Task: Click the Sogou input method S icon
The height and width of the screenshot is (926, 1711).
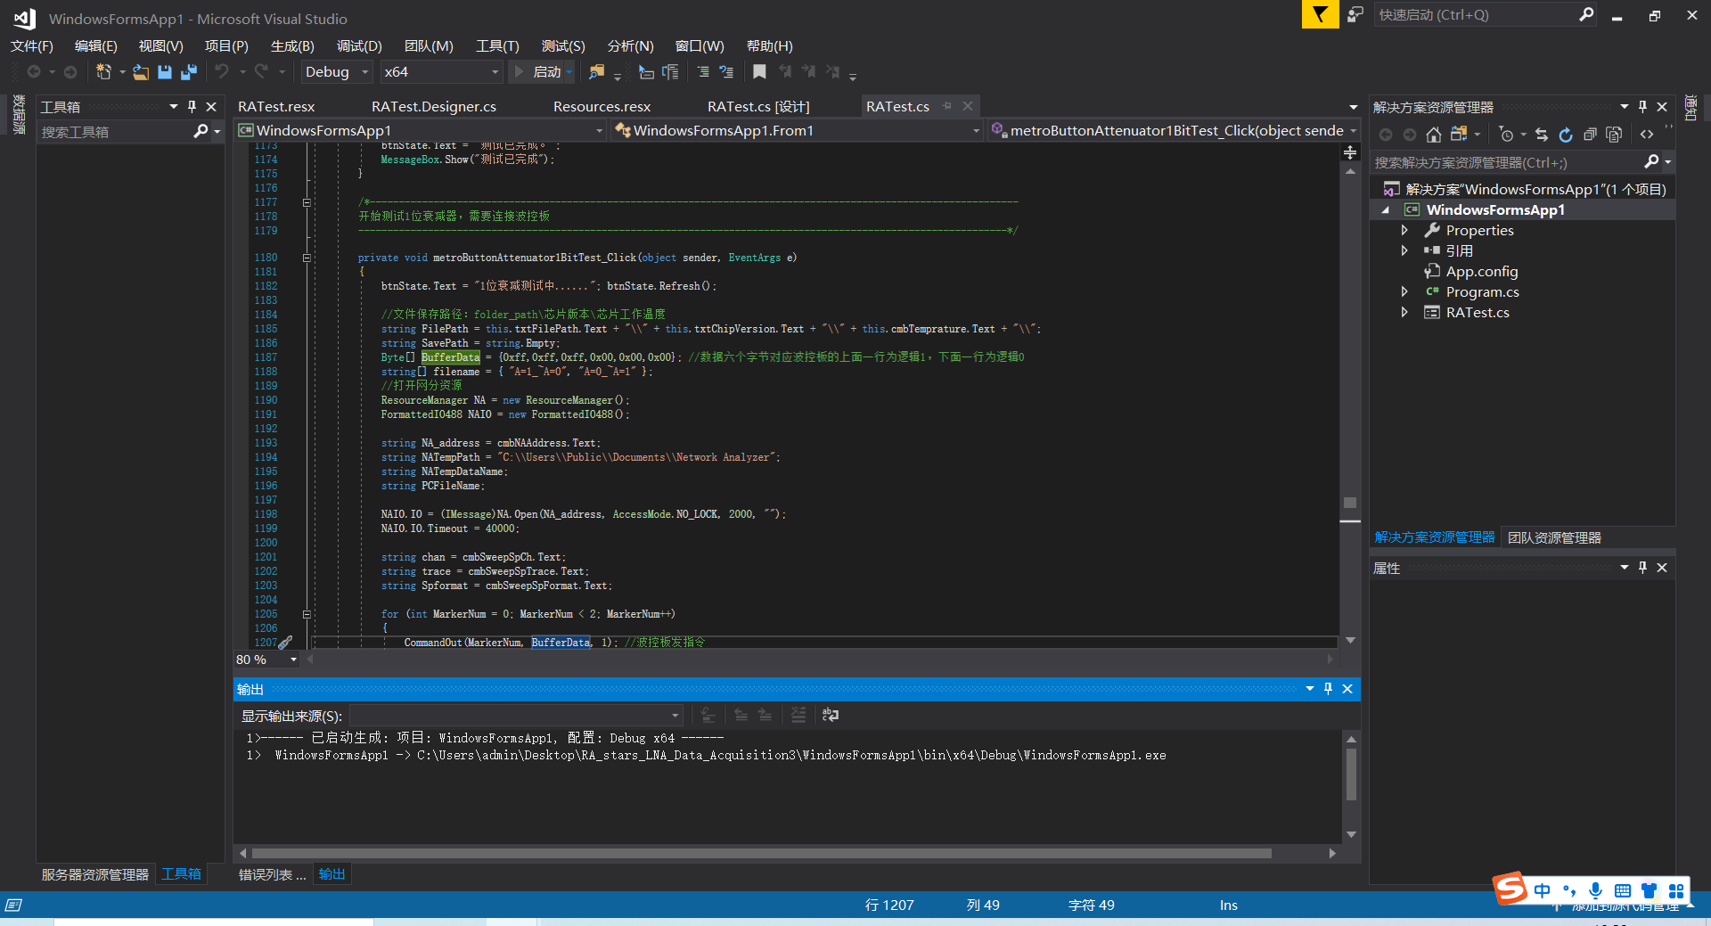Action: coord(1511,889)
